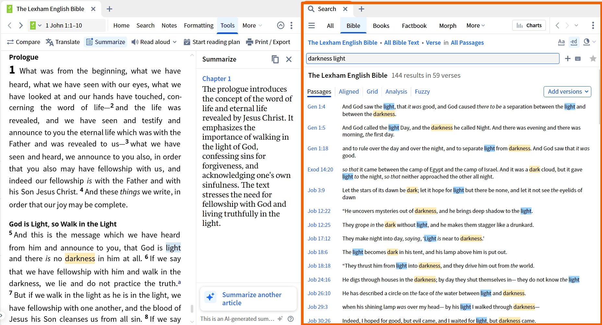Go back in the Bible panel history
602x325 pixels.
click(x=10, y=25)
